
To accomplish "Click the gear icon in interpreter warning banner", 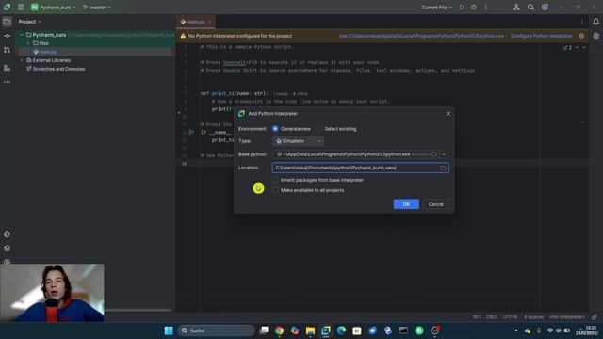I will tap(581, 36).
